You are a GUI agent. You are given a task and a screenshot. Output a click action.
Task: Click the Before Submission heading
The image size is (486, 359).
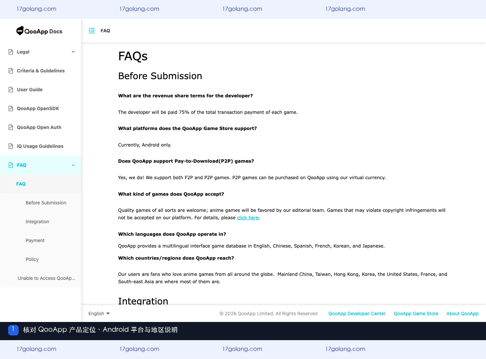[x=160, y=76]
